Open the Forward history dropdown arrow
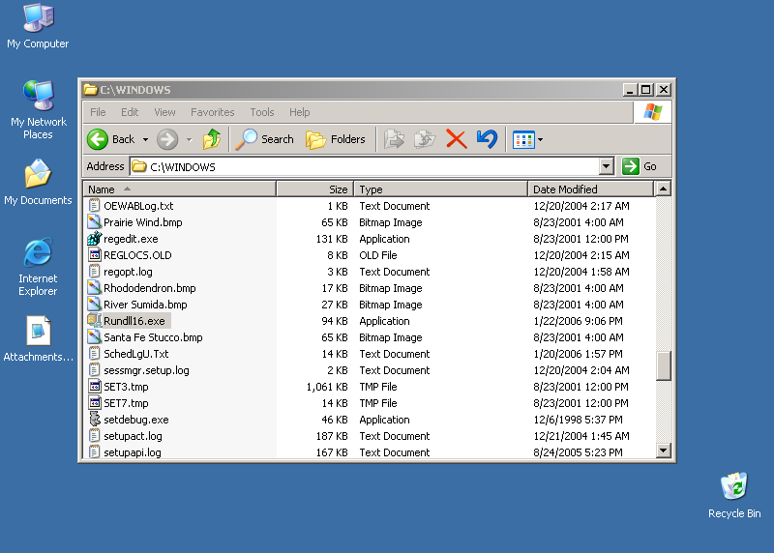 189,140
